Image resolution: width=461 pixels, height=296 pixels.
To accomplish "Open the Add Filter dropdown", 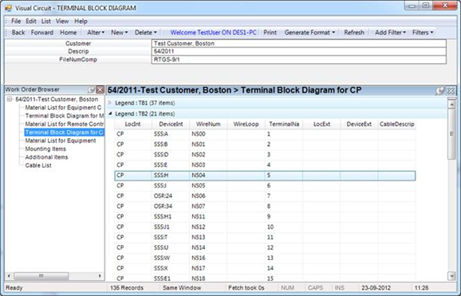I will click(x=390, y=33).
